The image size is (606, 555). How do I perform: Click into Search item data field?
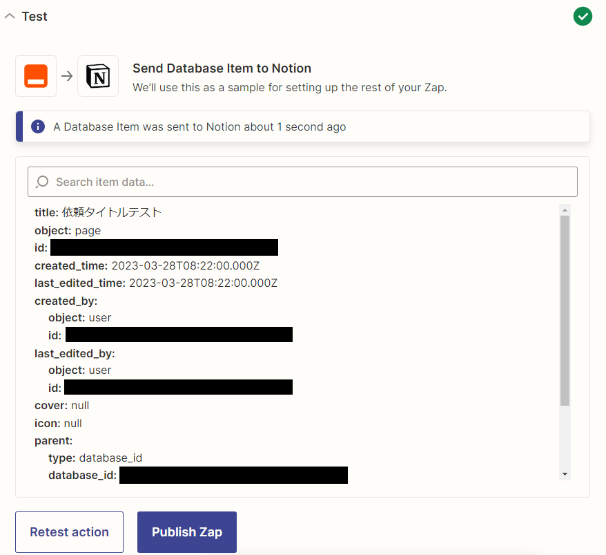(302, 182)
